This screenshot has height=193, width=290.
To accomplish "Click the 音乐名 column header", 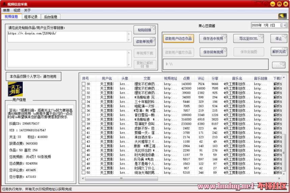I will point(237,79).
